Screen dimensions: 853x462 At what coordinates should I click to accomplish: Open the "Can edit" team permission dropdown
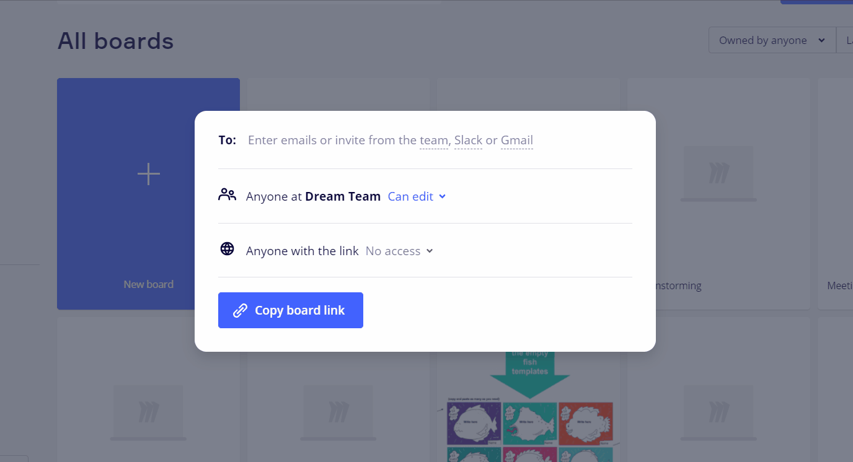point(417,196)
